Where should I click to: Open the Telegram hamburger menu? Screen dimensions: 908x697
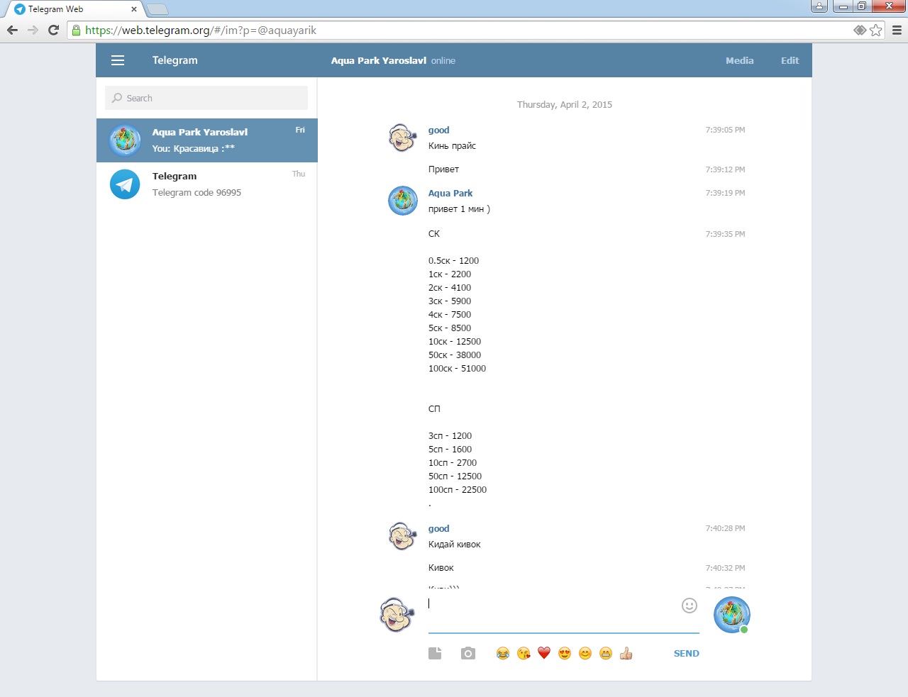(x=118, y=60)
